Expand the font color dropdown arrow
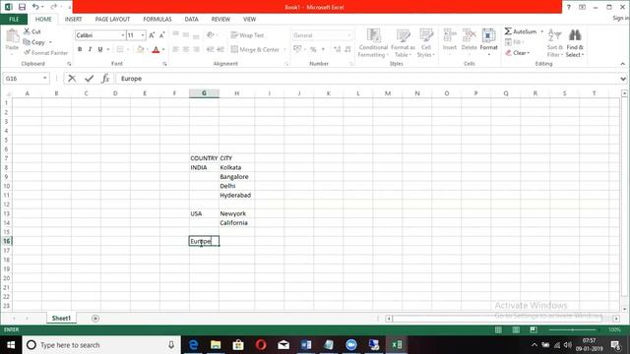 (x=163, y=49)
